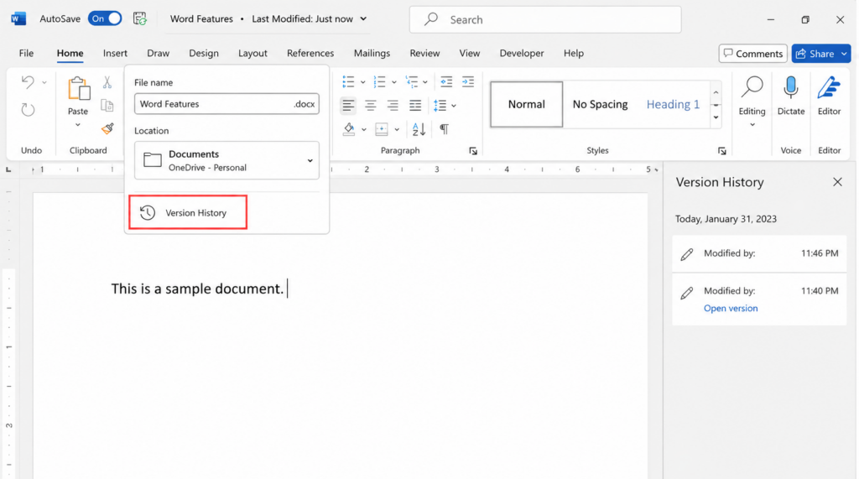Center the text
The width and height of the screenshot is (859, 479).
click(370, 105)
